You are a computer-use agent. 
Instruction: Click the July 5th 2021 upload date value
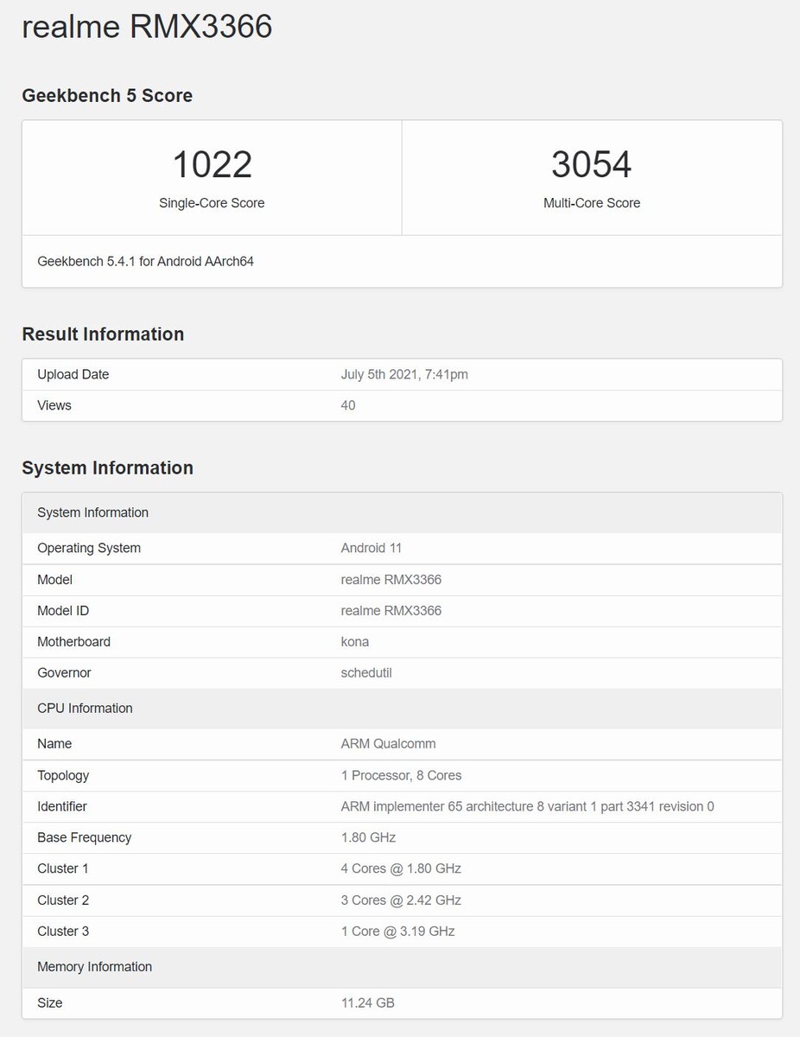click(404, 374)
